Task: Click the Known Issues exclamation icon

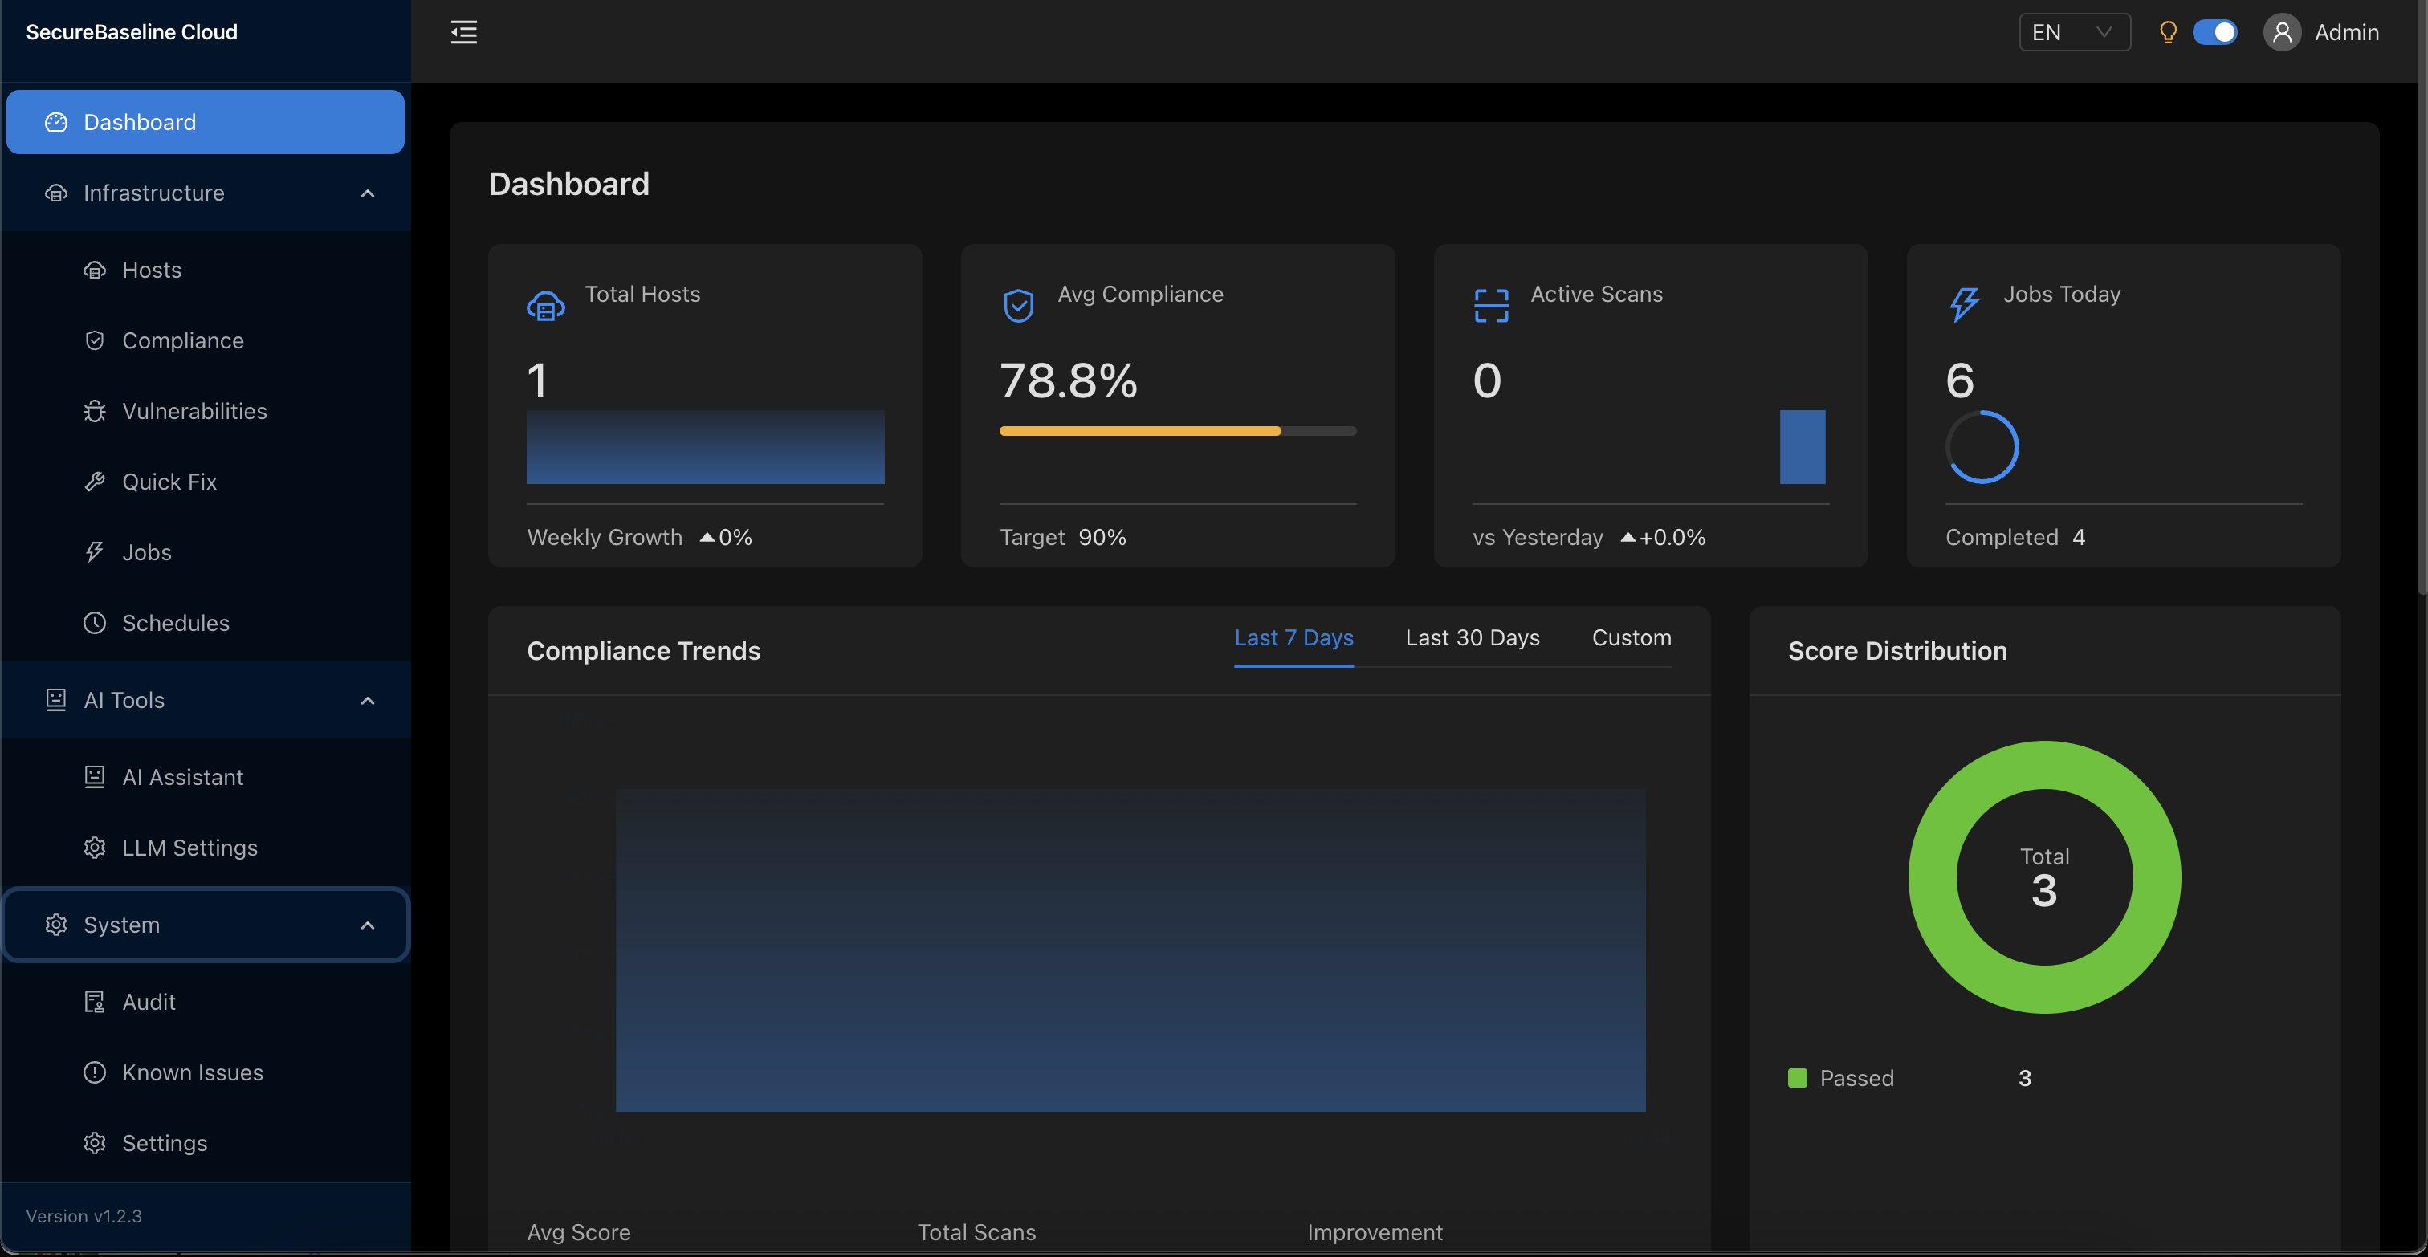Action: 96,1073
